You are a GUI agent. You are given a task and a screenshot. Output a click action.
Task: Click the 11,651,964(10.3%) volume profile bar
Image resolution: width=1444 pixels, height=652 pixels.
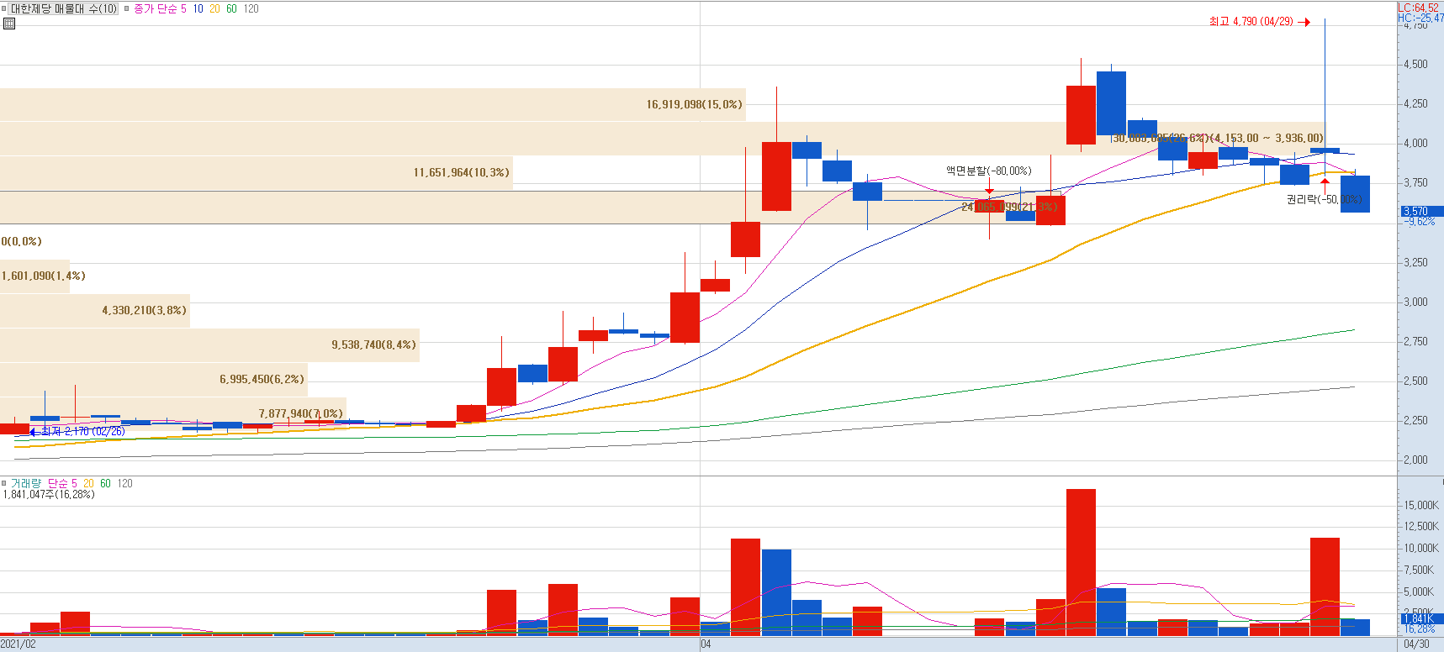coord(256,172)
